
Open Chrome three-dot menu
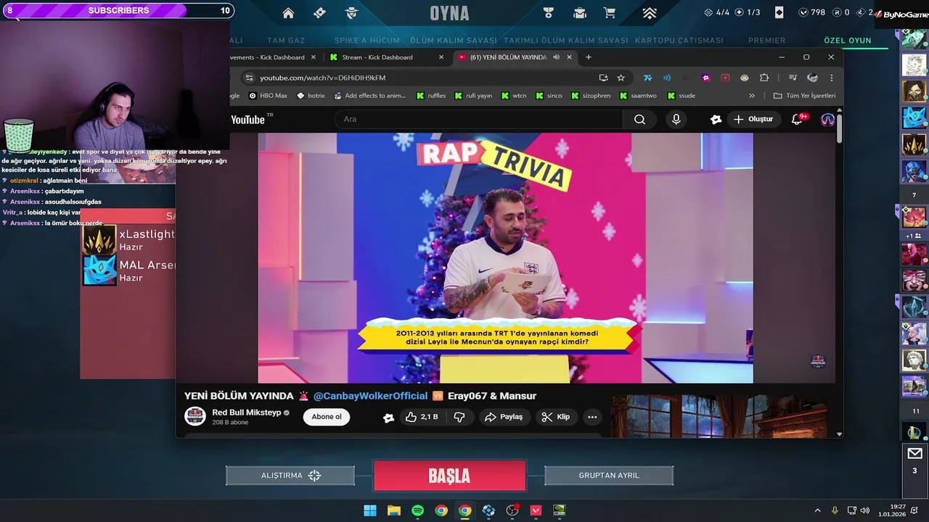click(x=832, y=78)
